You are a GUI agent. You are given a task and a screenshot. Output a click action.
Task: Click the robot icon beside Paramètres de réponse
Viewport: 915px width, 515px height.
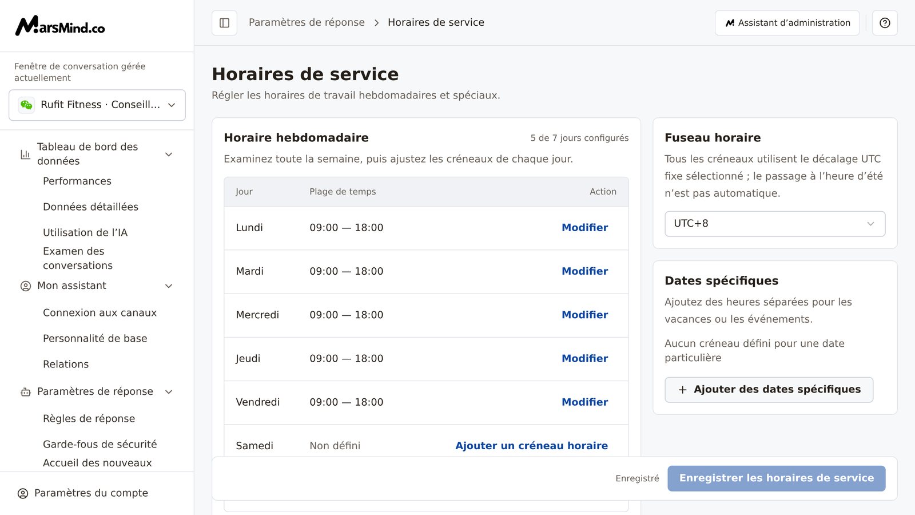click(25, 392)
